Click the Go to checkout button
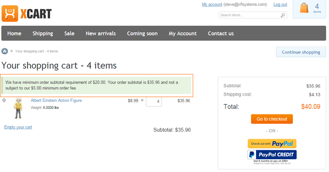Viewport: 329px width, 172px height. pyautogui.click(x=272, y=119)
